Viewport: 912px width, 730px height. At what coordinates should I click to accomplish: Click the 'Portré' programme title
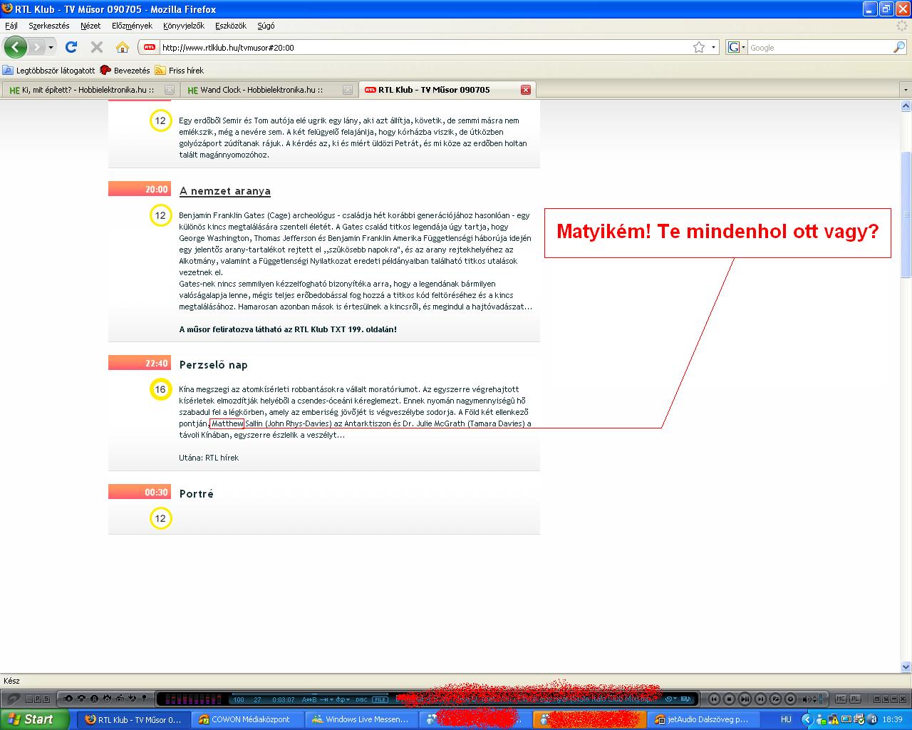click(x=197, y=494)
